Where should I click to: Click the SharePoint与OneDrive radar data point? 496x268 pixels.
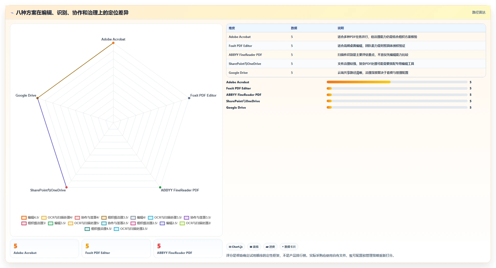coord(67,187)
